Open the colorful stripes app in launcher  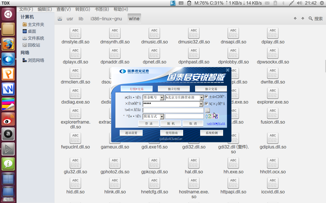tap(8, 104)
